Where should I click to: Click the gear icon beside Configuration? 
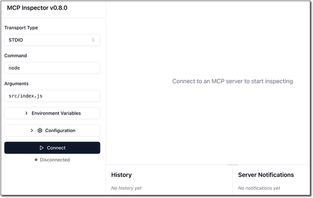(40, 131)
